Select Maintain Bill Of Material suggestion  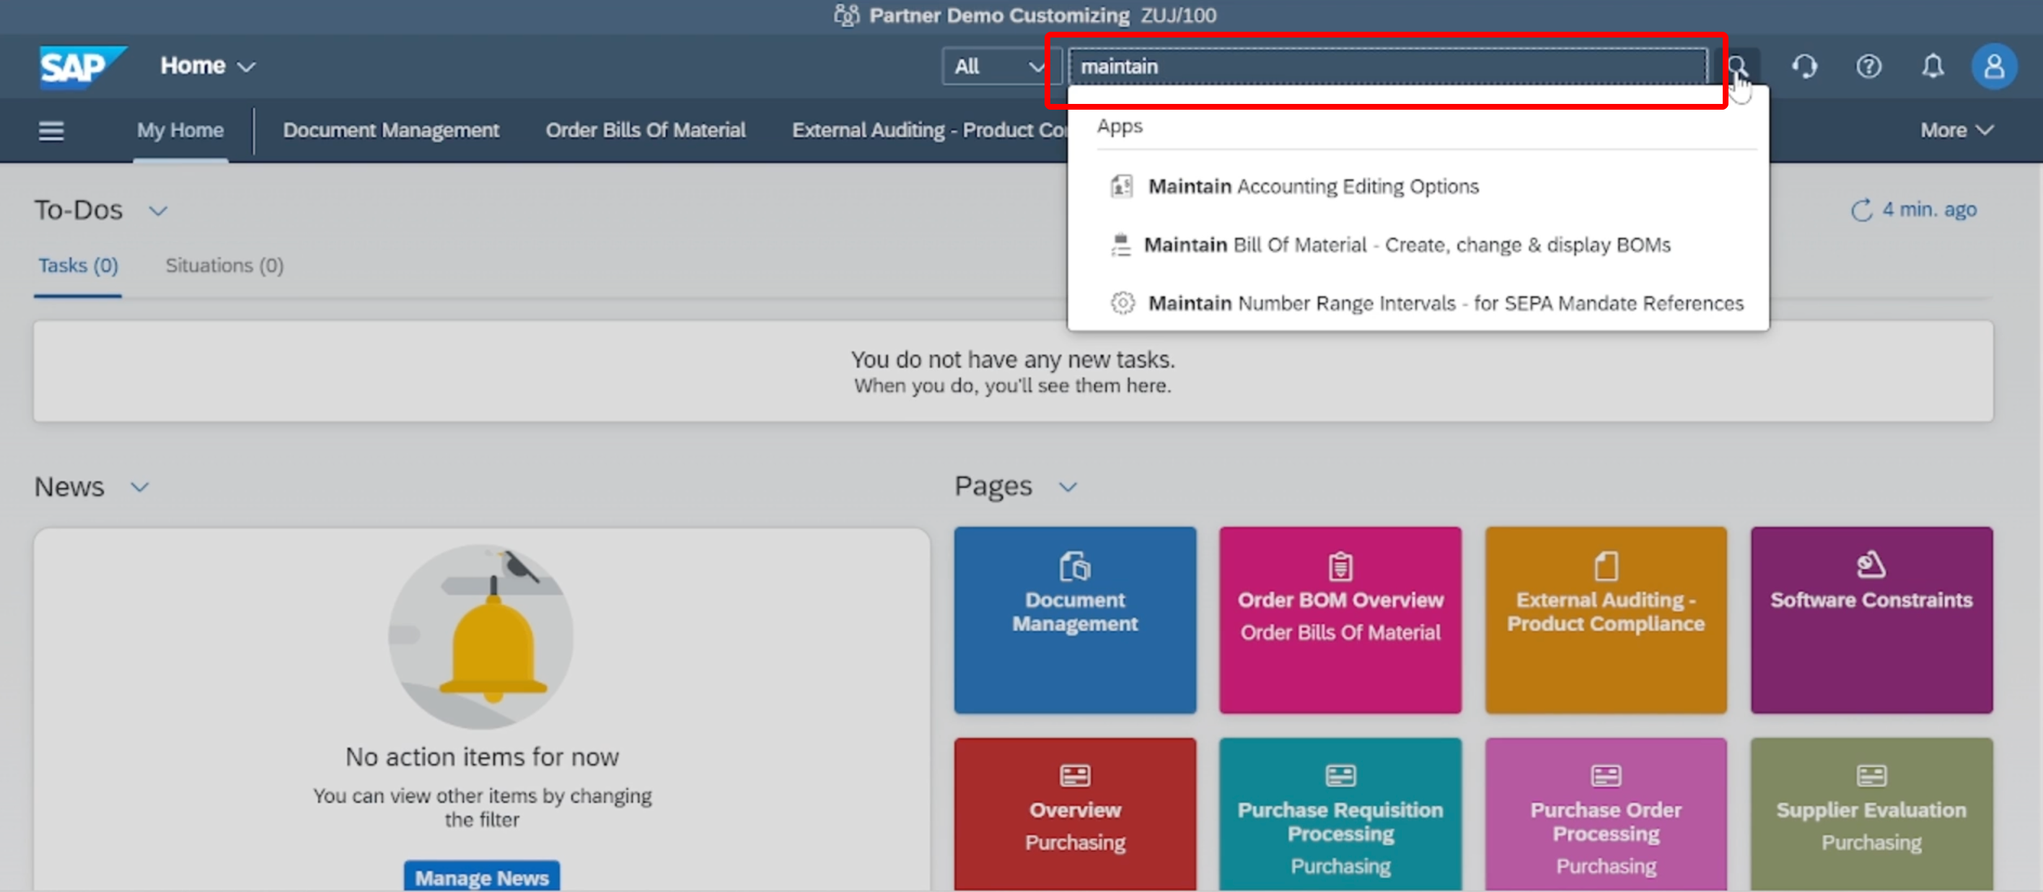pyautogui.click(x=1418, y=245)
